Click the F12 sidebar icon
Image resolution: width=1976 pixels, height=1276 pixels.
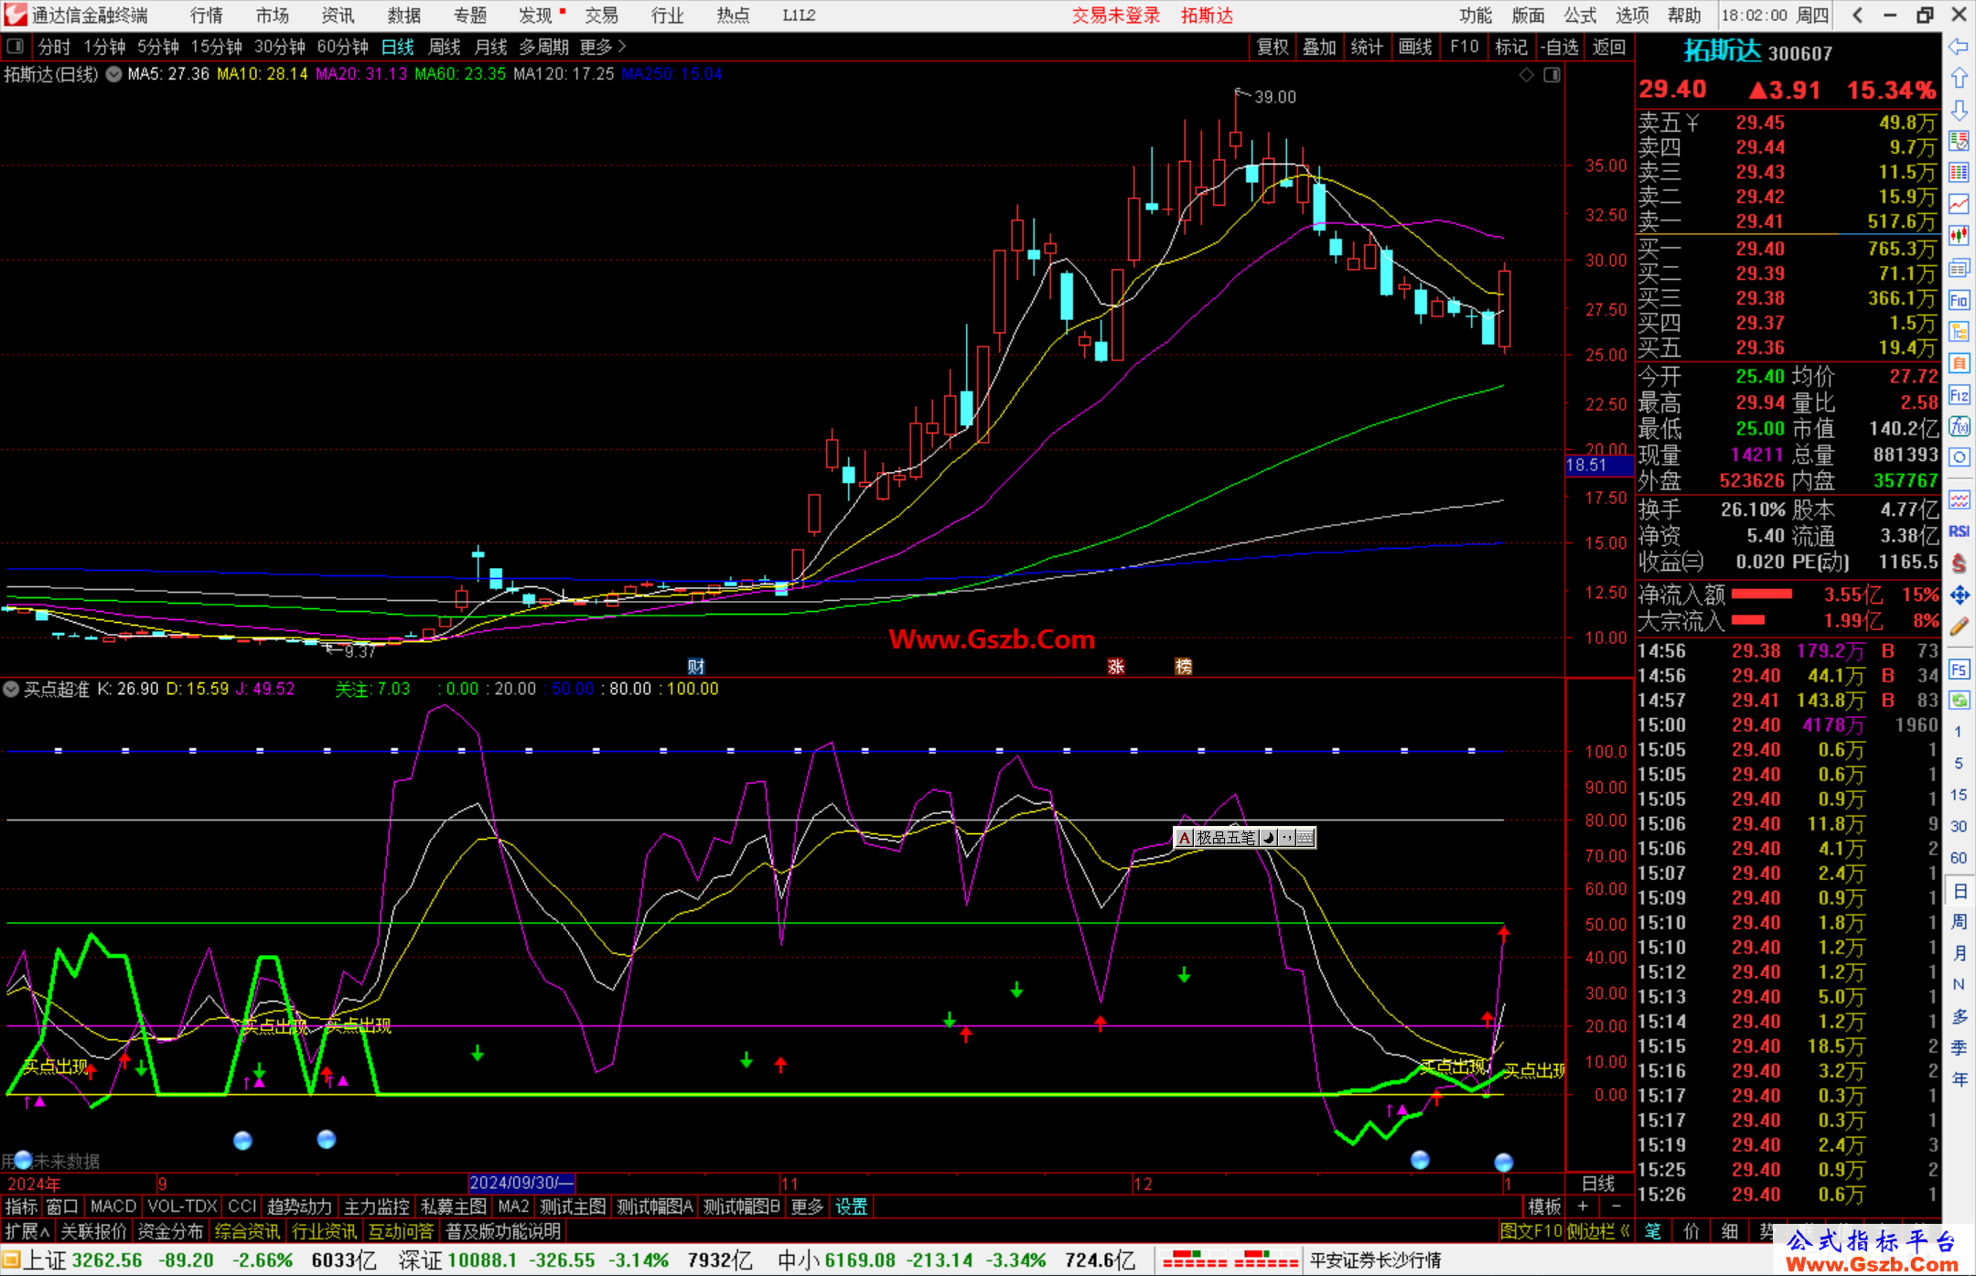[1959, 395]
